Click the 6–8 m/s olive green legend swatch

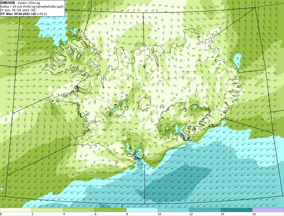click(x=110, y=210)
